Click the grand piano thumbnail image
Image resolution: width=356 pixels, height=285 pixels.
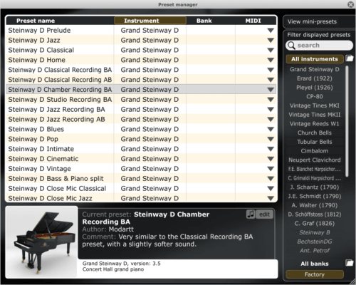pyautogui.click(x=41, y=242)
